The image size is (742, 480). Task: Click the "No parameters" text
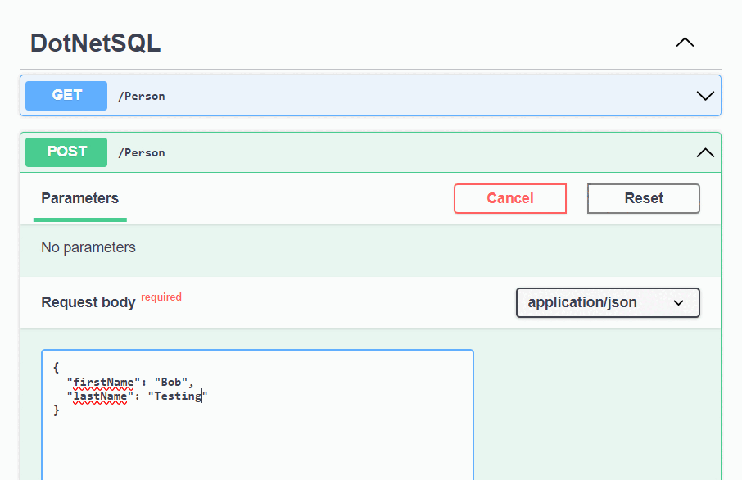coord(88,247)
